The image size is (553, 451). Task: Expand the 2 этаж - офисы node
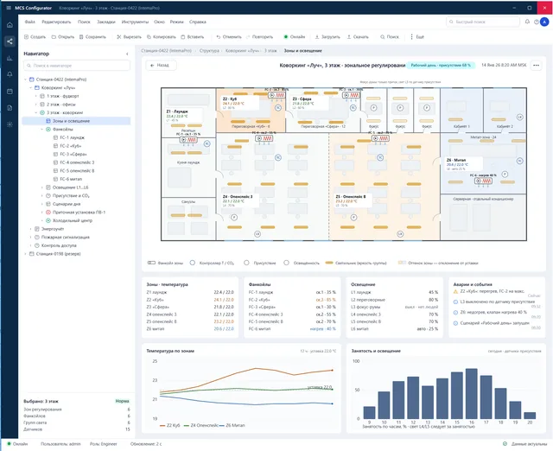pos(36,105)
